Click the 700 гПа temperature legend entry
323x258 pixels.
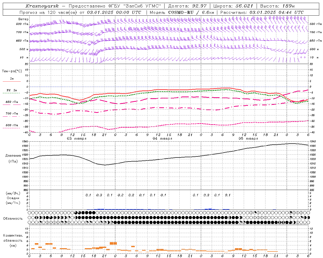pos(12,114)
